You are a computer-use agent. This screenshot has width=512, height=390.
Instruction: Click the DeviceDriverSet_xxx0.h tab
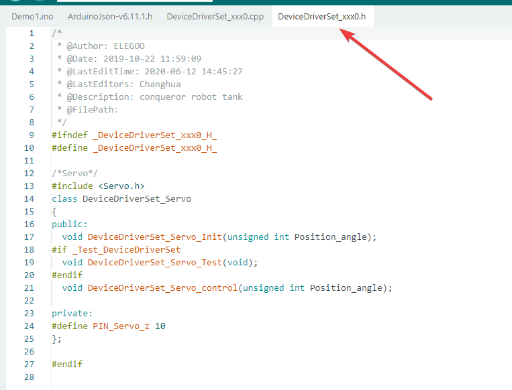tap(322, 16)
